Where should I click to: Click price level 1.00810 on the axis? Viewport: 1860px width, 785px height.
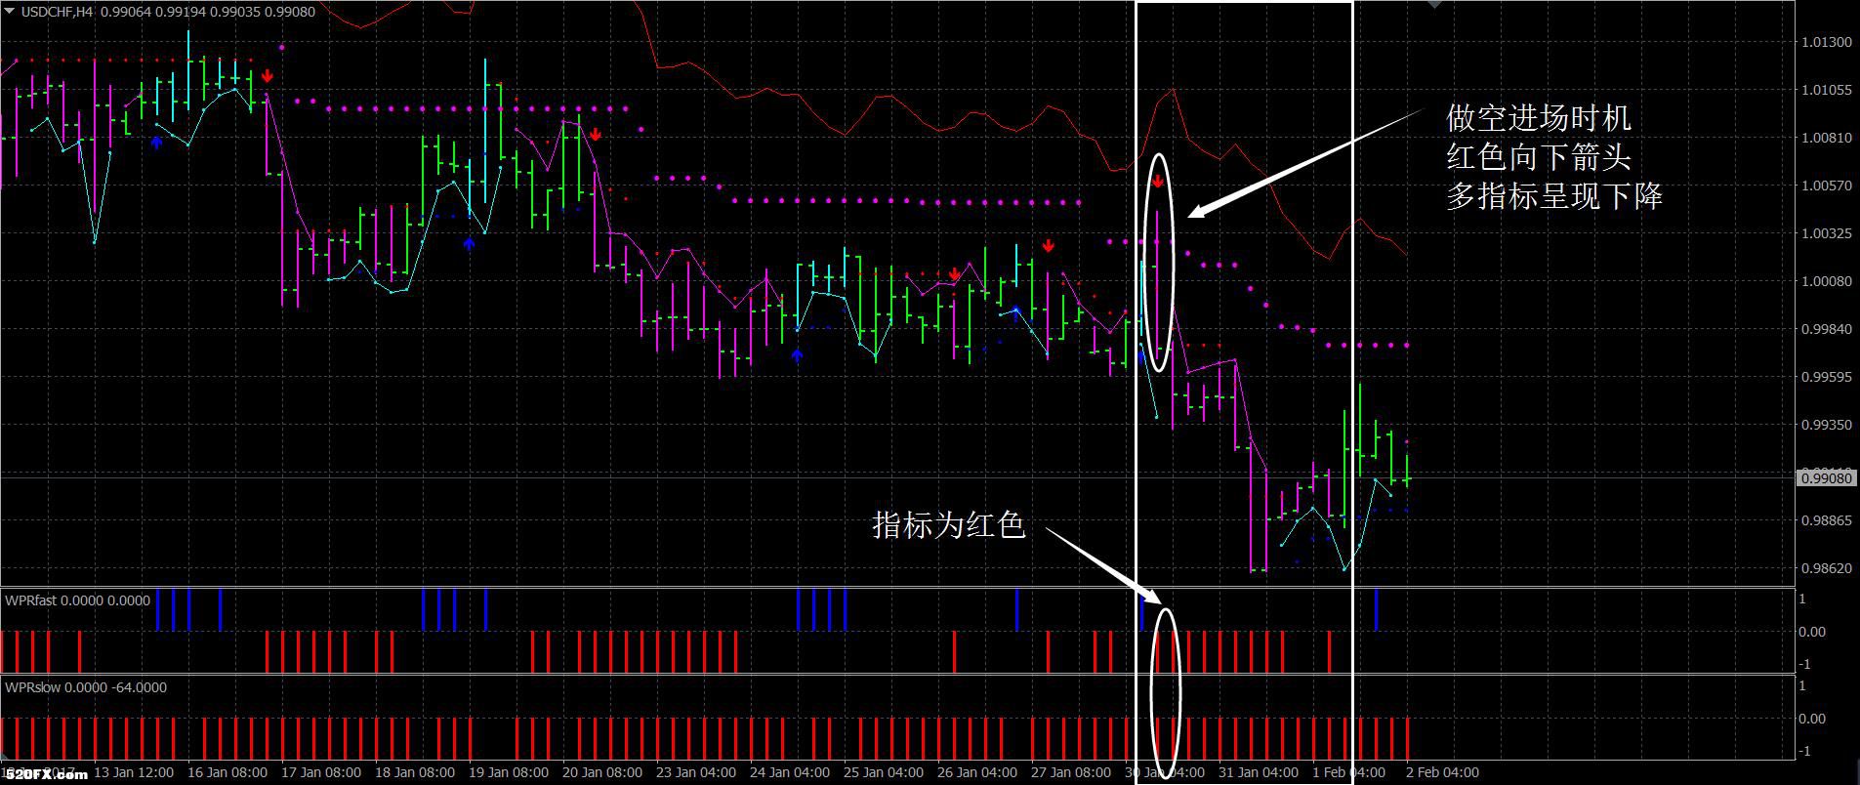click(1827, 138)
